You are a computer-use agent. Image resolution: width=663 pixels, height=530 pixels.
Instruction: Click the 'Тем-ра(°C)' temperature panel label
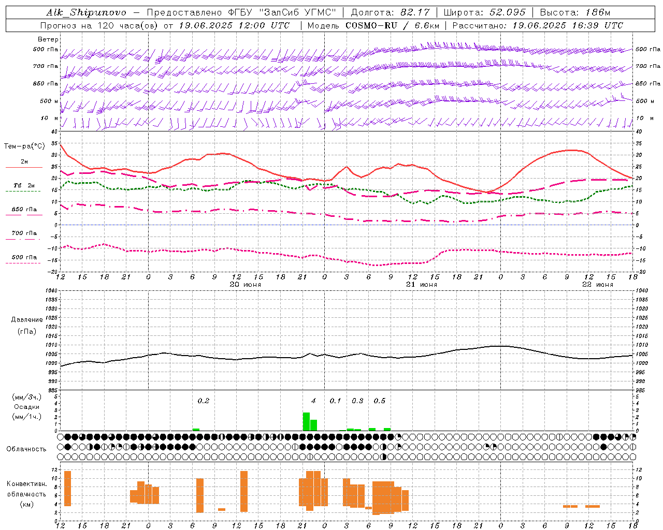pos(24,146)
